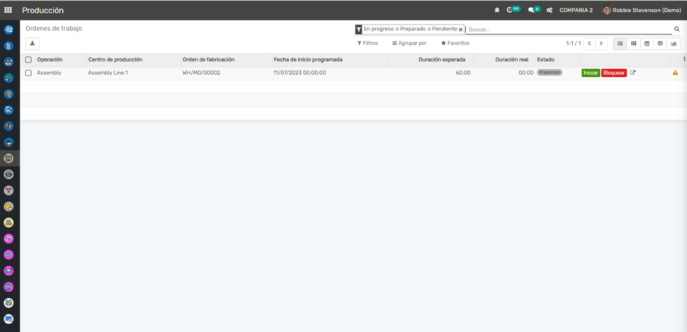Click the search magnifier icon

[677, 29]
